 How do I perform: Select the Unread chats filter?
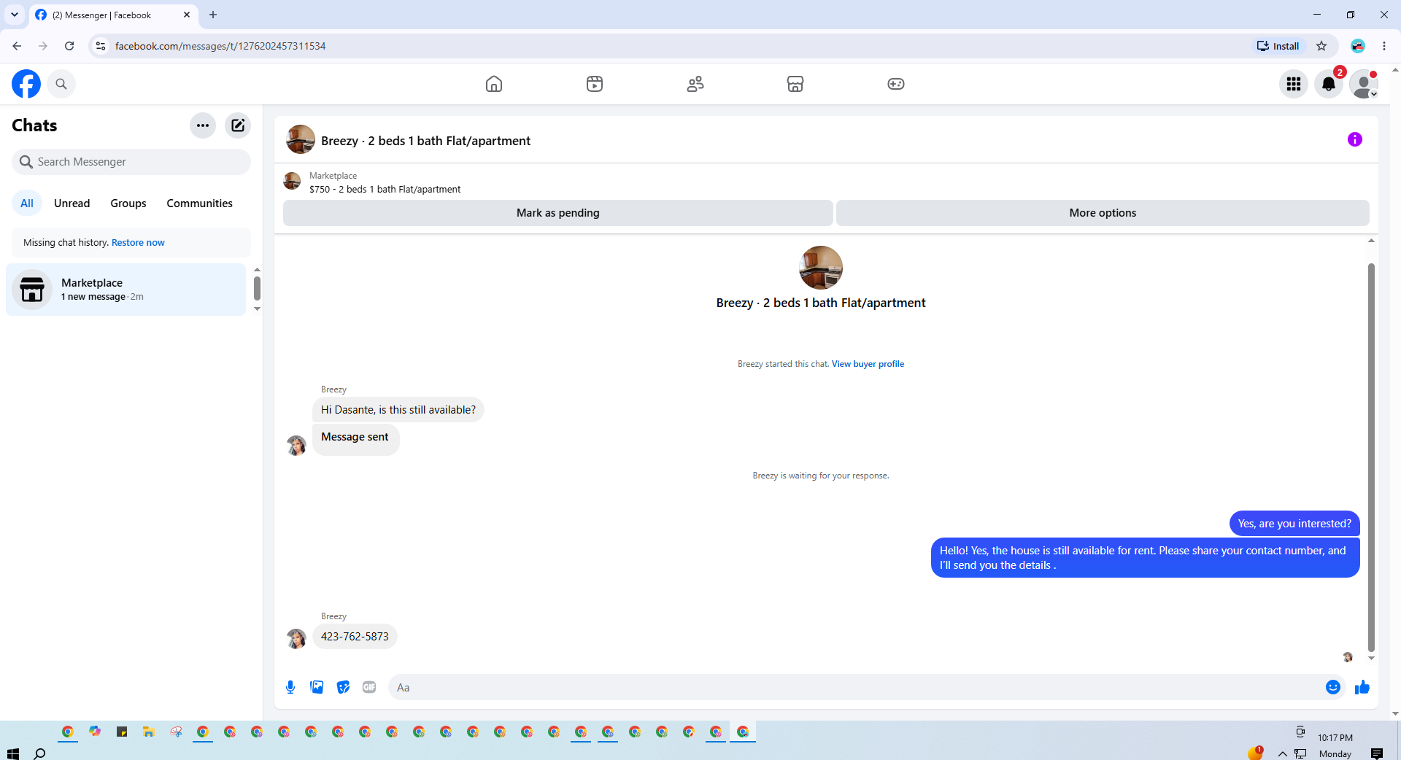[x=72, y=203]
